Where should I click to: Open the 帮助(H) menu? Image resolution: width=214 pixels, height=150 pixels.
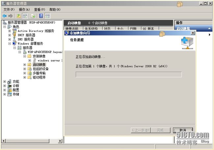[55, 10]
